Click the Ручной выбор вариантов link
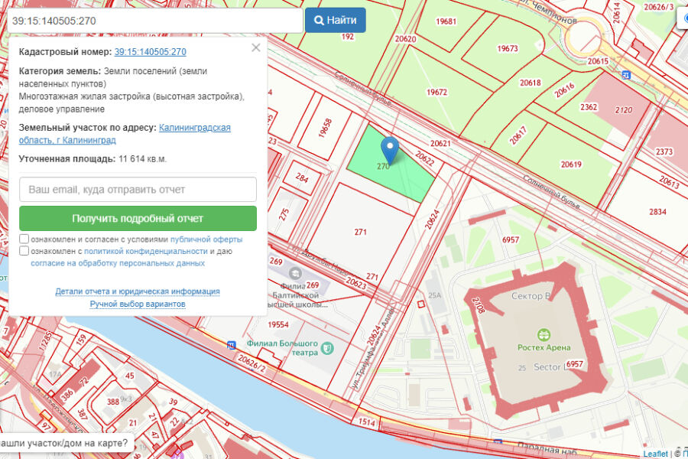Viewport: 688px width, 459px height. 138,304
